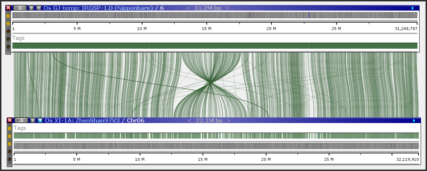
Task: Toggle first yellow track light in Nipponbare panel
Action: pos(8,16)
